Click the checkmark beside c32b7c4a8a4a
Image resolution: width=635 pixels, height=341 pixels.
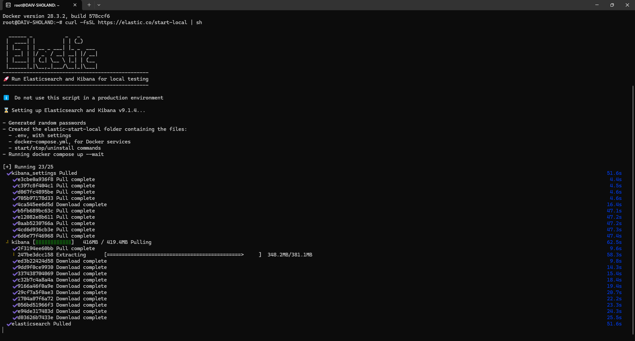click(15, 280)
